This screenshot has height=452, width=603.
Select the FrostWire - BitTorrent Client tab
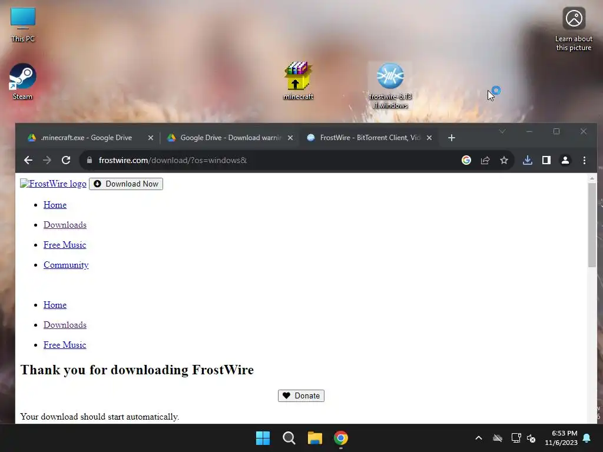click(x=369, y=138)
